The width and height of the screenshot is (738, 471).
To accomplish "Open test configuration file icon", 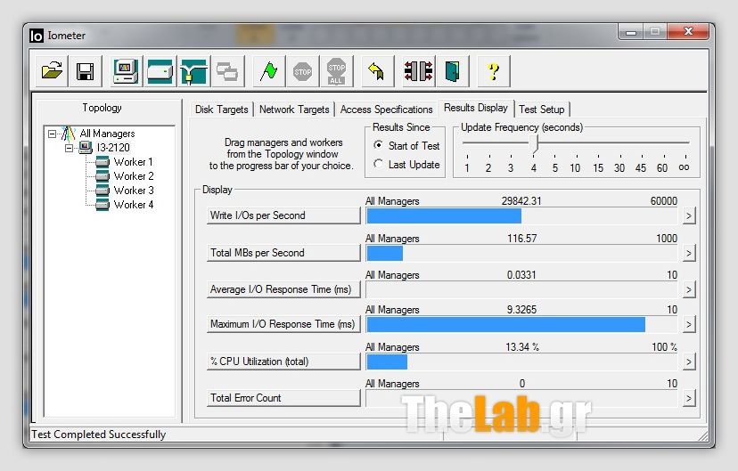I will [52, 71].
